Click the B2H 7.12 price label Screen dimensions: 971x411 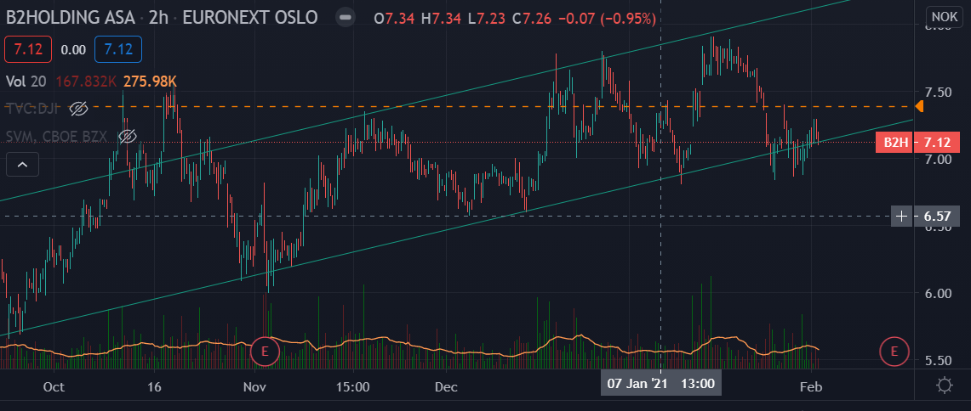point(917,143)
